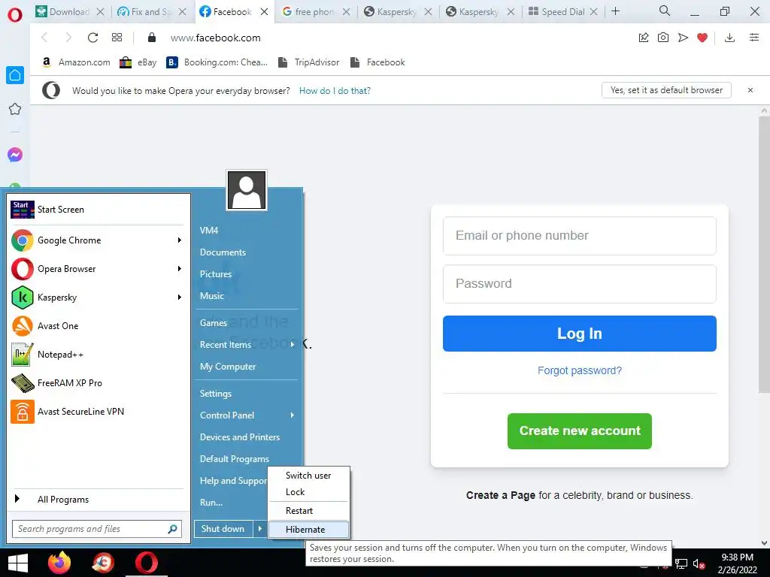Click the padlock site security icon
Image resolution: width=770 pixels, height=577 pixels.
[x=152, y=38]
